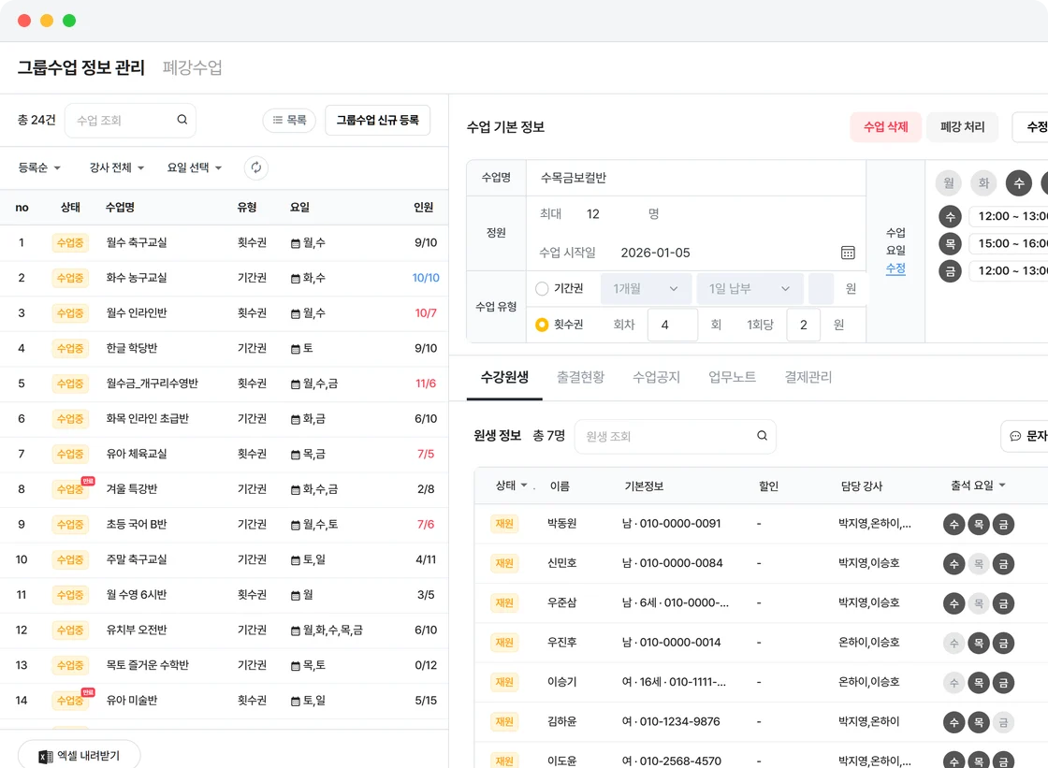Click the 회차 count field showing 4
1048x768 pixels.
click(x=673, y=325)
